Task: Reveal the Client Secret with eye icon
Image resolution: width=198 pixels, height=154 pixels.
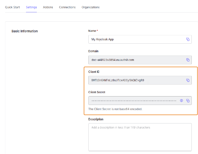Action: tap(181, 101)
